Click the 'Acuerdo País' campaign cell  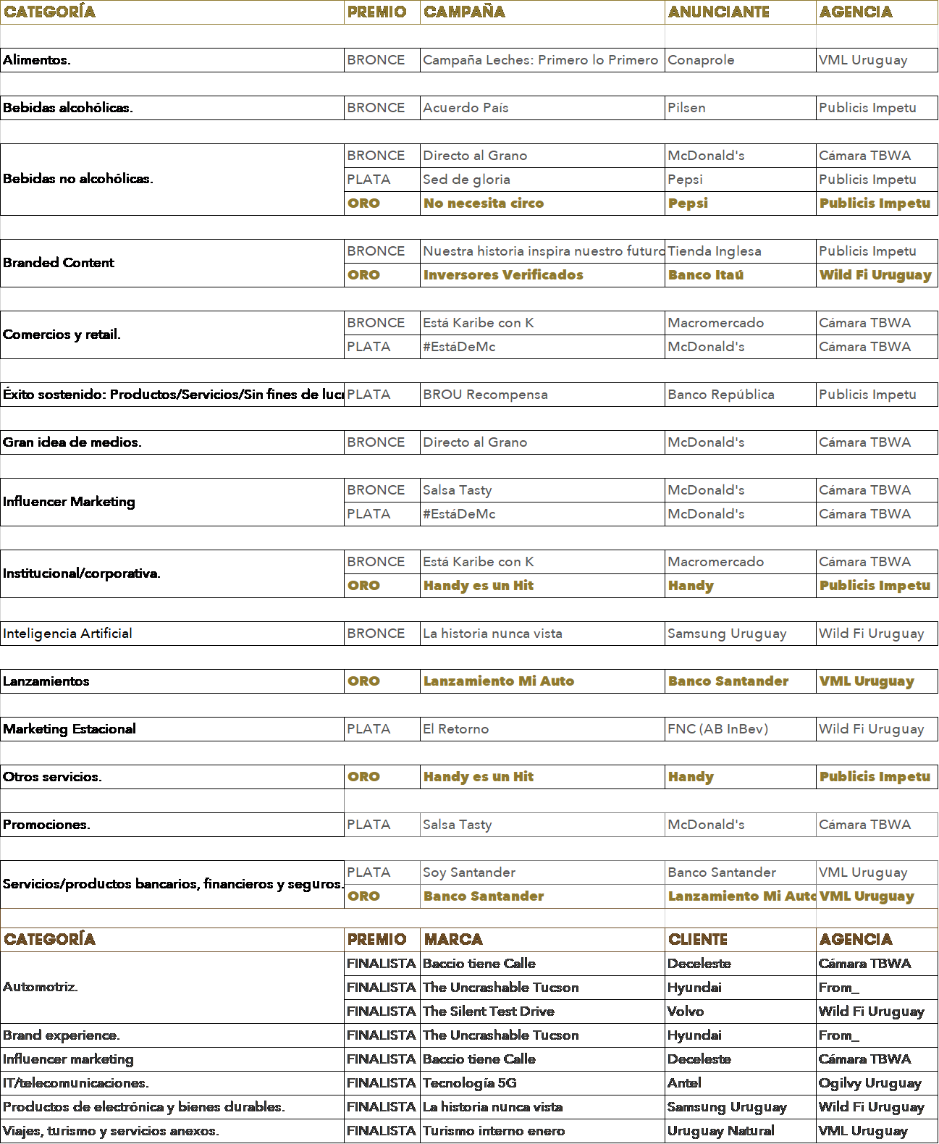542,108
